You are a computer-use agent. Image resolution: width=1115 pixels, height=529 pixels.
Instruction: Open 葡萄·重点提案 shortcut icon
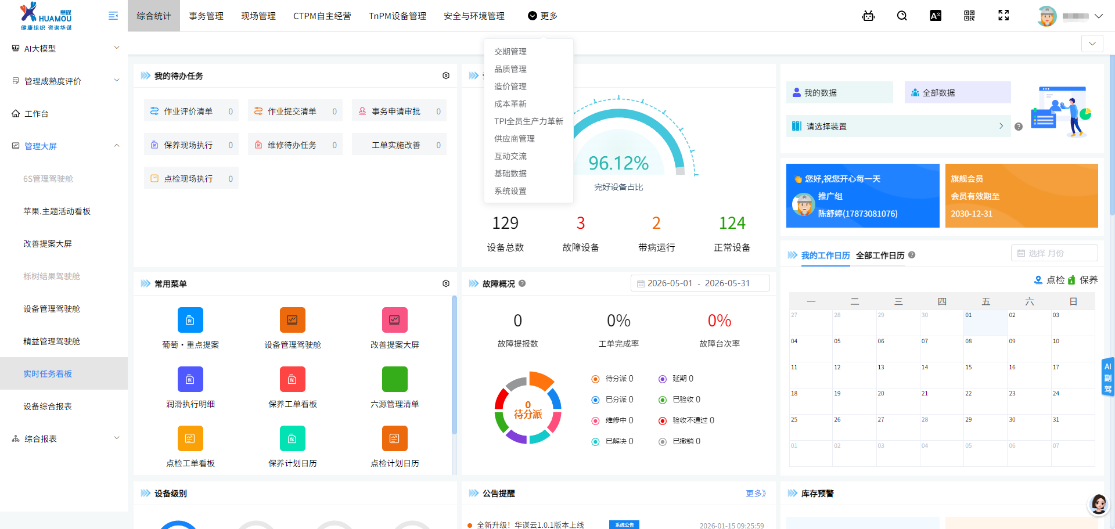click(x=190, y=320)
